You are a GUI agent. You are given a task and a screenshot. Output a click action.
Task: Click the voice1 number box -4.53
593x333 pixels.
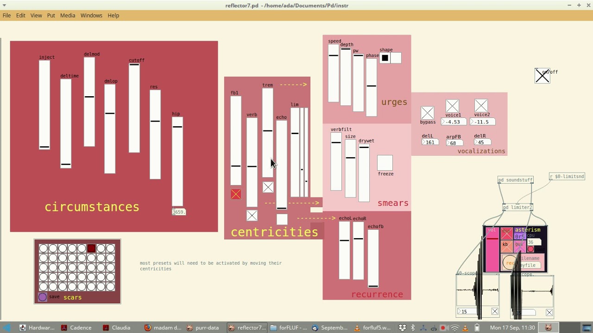tap(454, 122)
